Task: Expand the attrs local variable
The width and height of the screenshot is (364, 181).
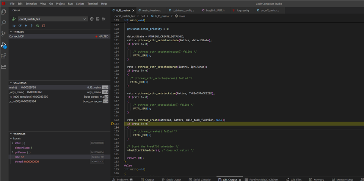Action: pos(13,143)
